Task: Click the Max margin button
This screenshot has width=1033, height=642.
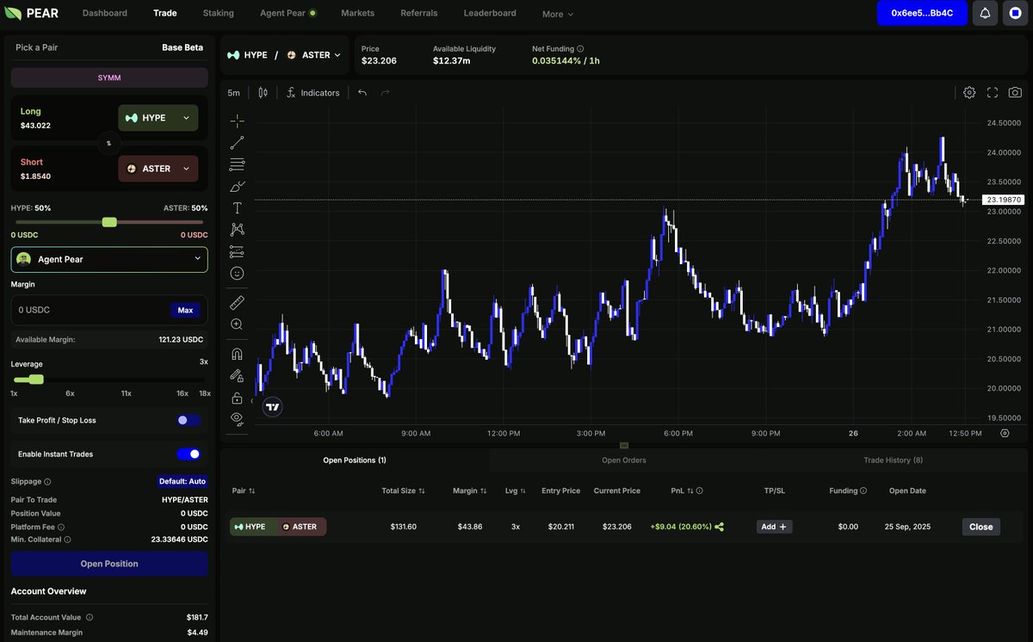Action: [185, 310]
